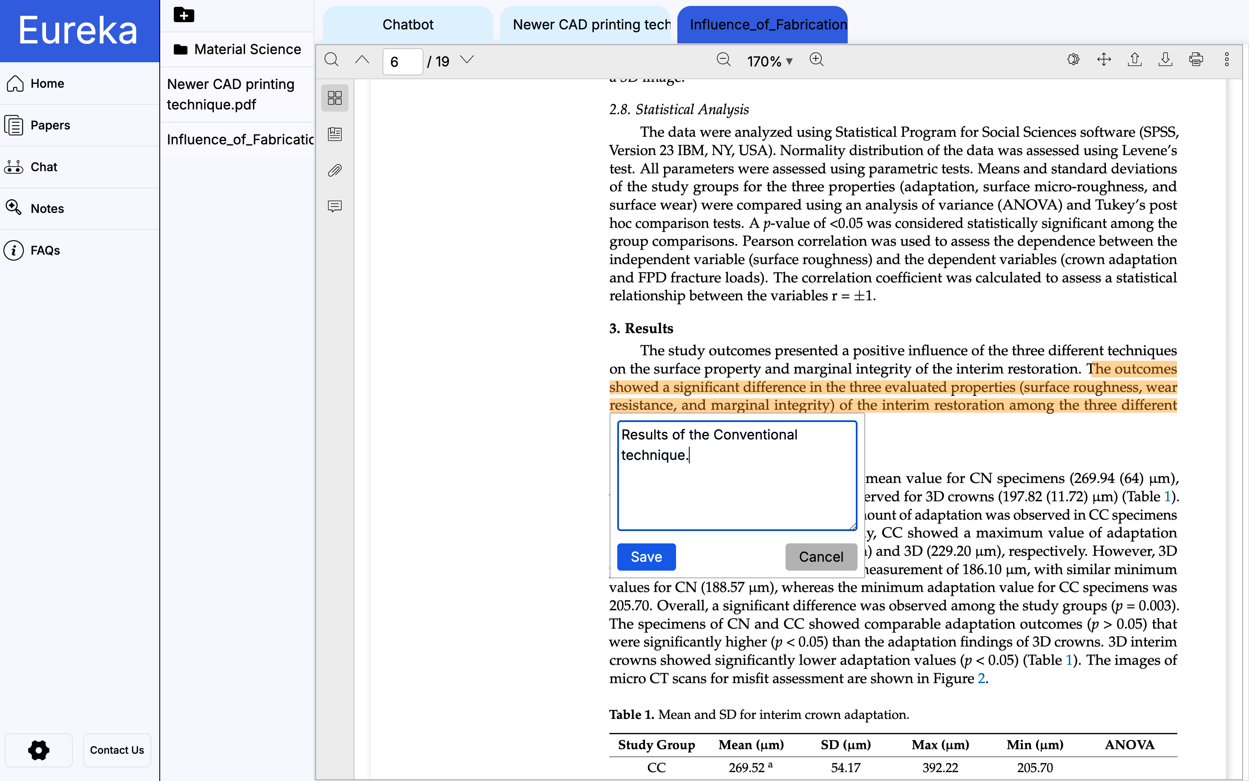The image size is (1249, 781).
Task: Switch to the Chatbot tab
Action: pos(409,24)
